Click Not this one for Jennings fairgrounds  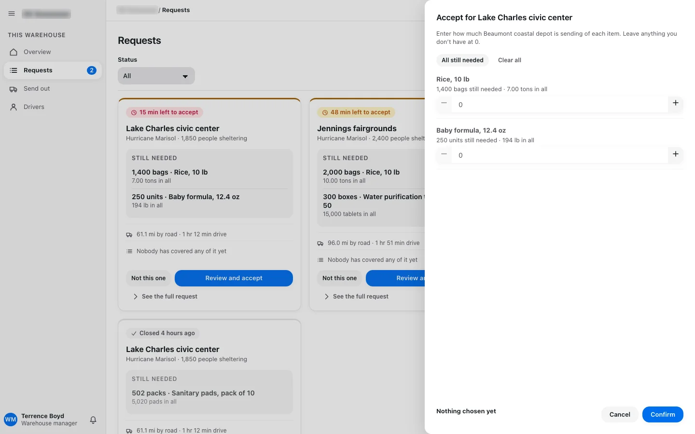point(340,278)
